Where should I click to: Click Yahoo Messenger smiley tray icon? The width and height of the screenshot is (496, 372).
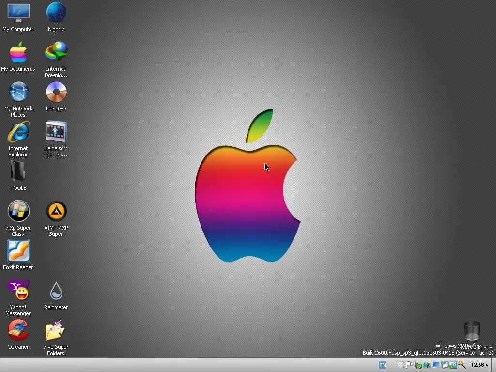click(x=401, y=365)
